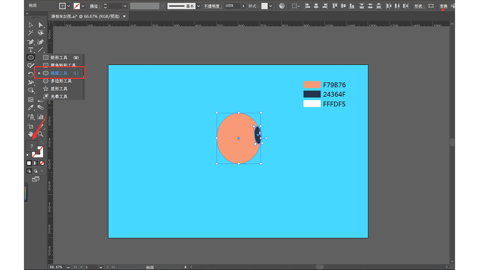Click the shape properties icon after 形状

tap(431, 6)
